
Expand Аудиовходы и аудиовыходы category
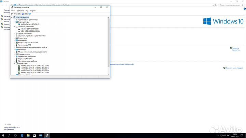(14, 20)
